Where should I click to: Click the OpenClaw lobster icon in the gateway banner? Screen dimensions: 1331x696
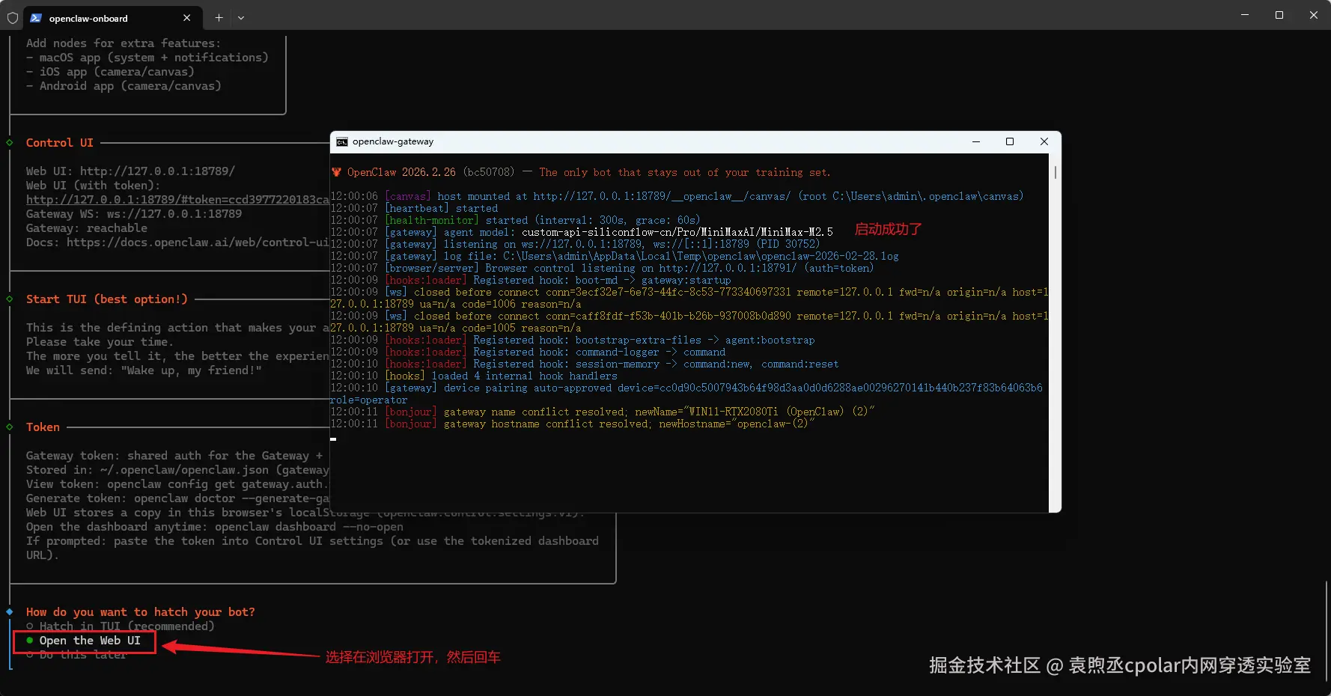[337, 172]
